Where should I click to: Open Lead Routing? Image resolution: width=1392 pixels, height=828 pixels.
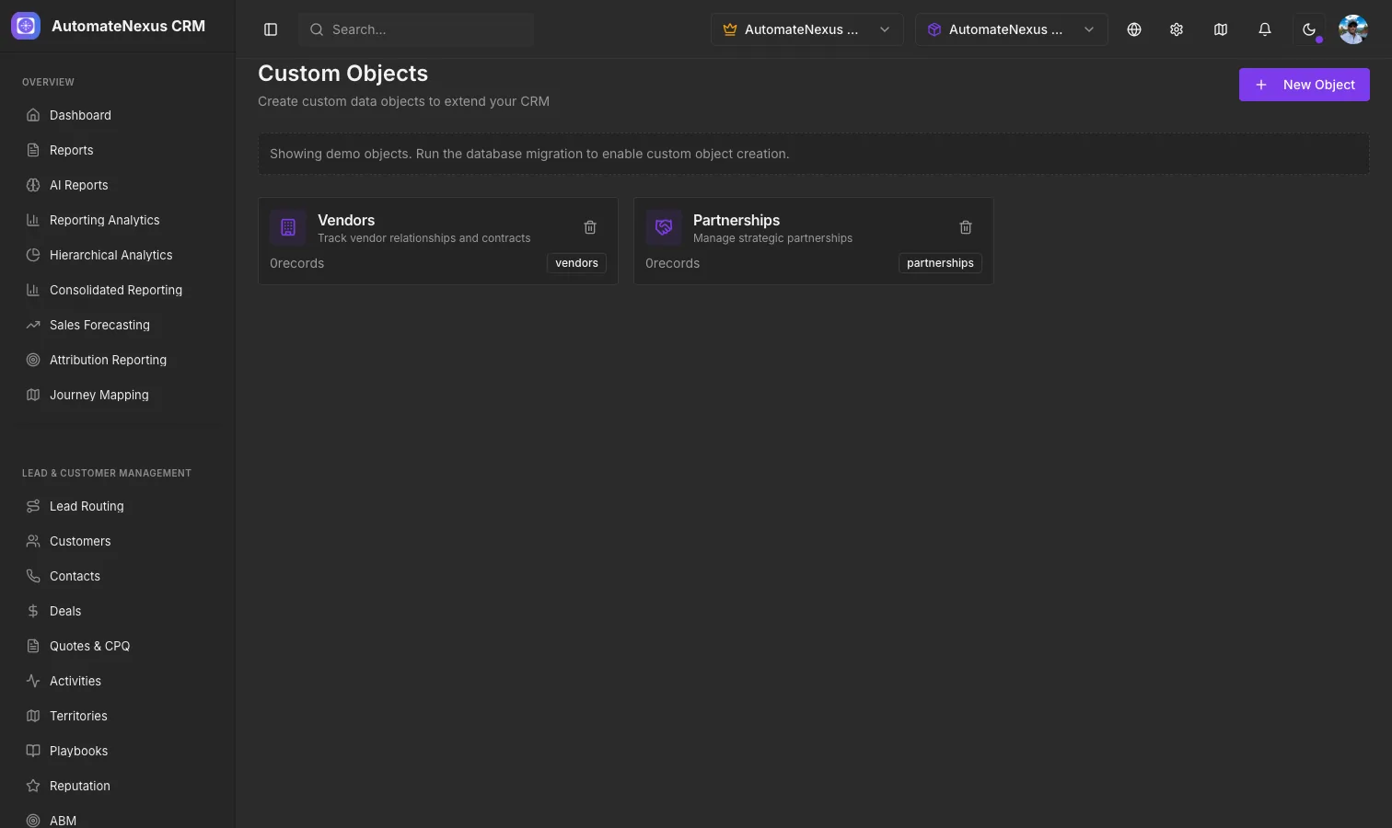coord(118,506)
